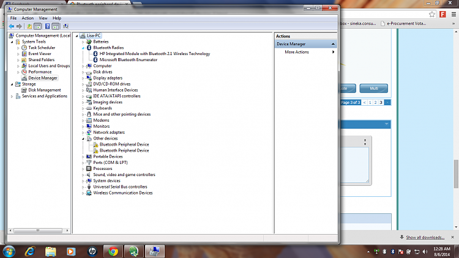Collapse the Lisa-PC root node
The height and width of the screenshot is (258, 459).
[x=76, y=36]
